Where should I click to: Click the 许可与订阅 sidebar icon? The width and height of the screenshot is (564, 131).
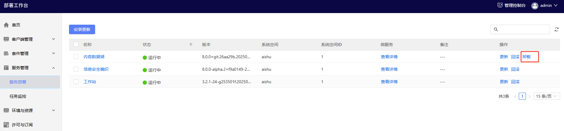6,125
